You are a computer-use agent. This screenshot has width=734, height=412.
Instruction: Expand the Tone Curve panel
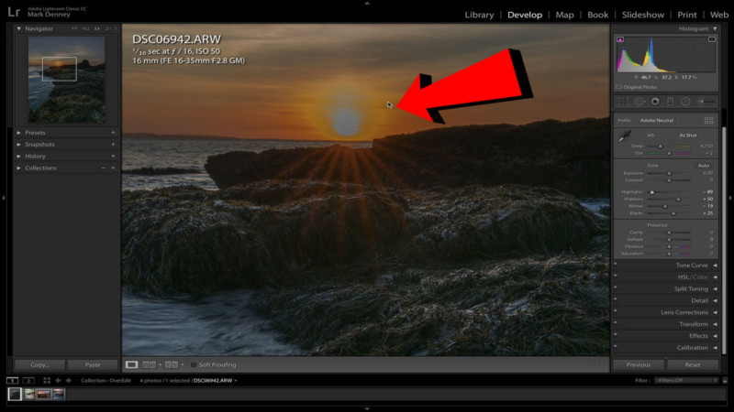[686, 265]
